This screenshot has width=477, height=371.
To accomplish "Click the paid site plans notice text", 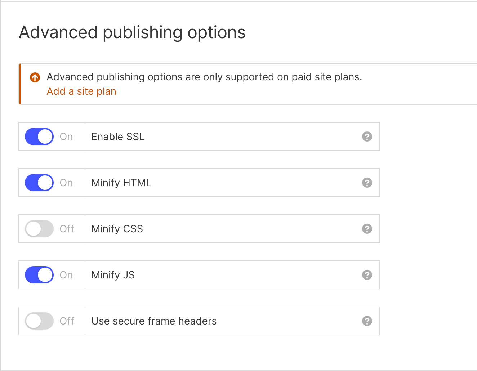I will [x=204, y=77].
